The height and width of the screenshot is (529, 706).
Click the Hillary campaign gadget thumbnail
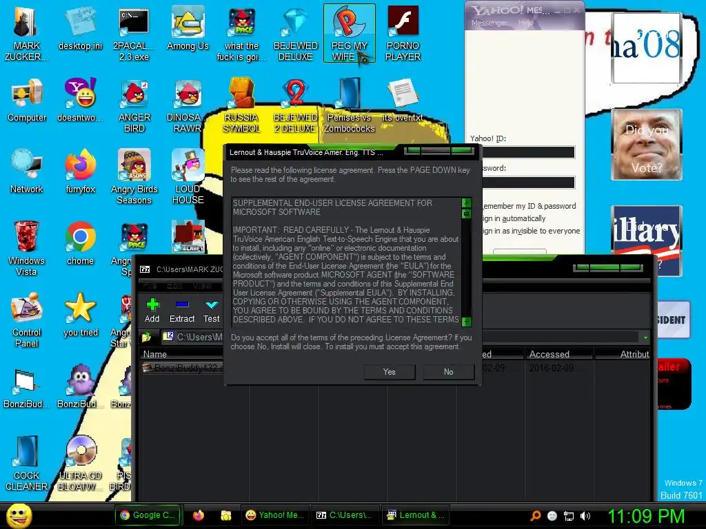pos(647,241)
